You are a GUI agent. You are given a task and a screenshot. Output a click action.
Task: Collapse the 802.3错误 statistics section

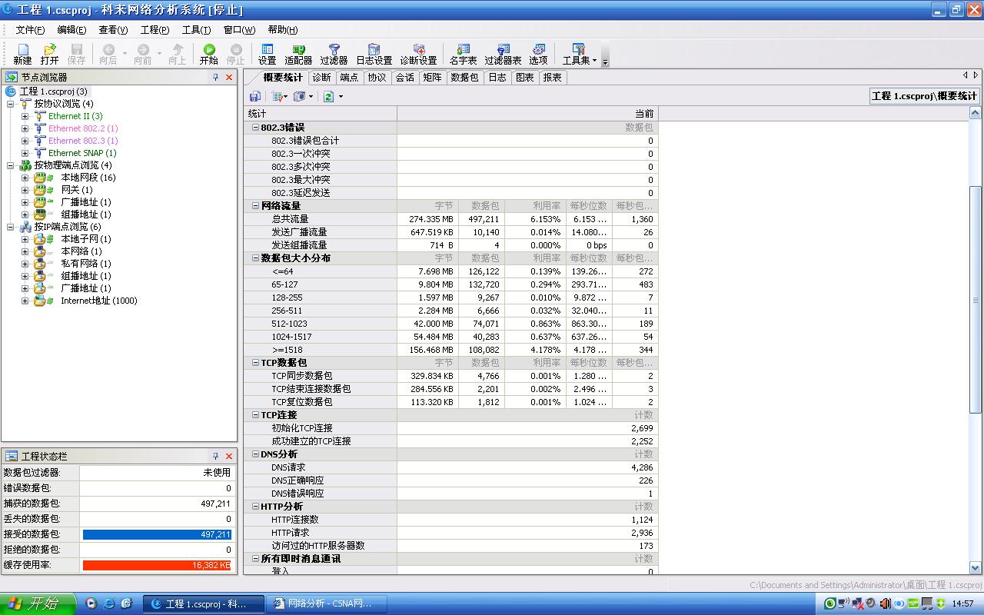pyautogui.click(x=255, y=128)
